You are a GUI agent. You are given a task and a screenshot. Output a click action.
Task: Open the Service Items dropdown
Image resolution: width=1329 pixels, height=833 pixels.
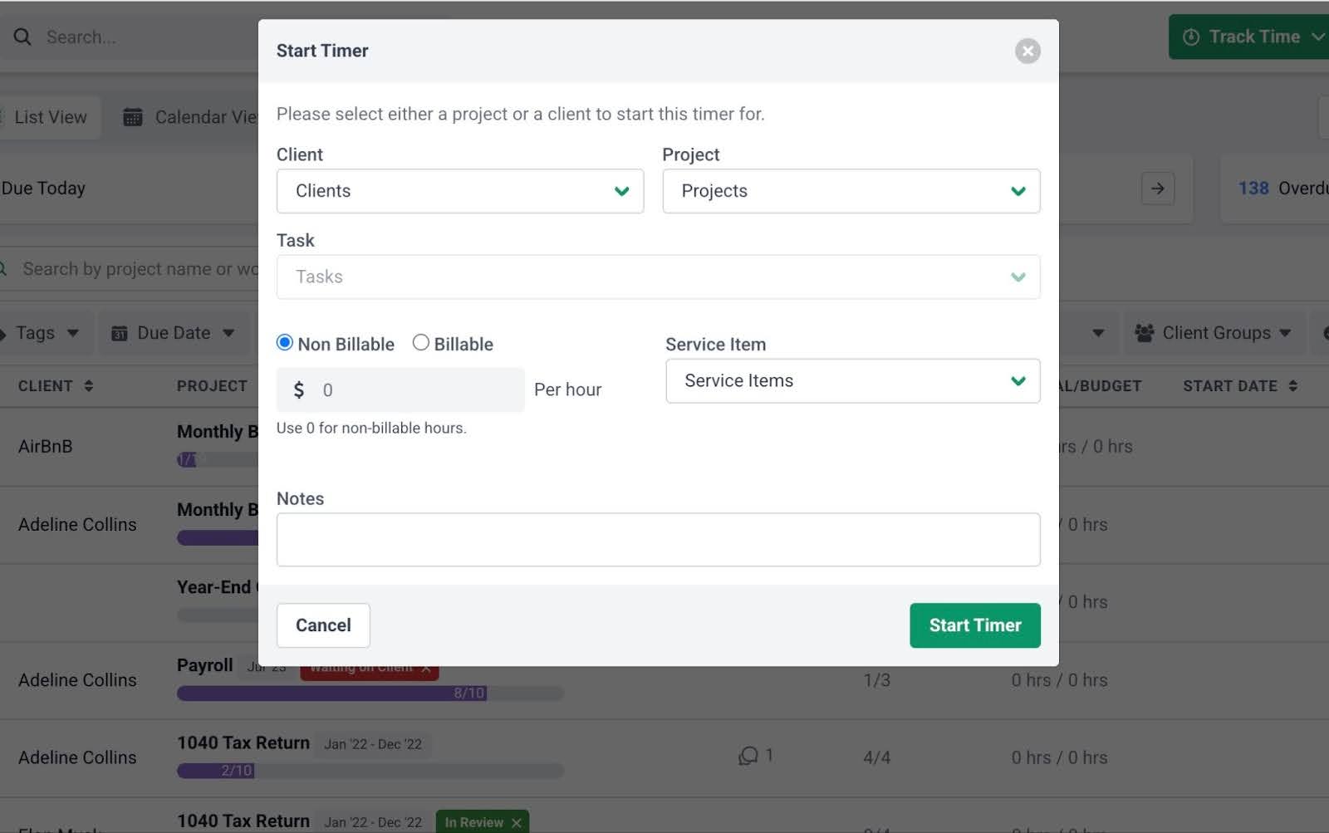click(852, 380)
